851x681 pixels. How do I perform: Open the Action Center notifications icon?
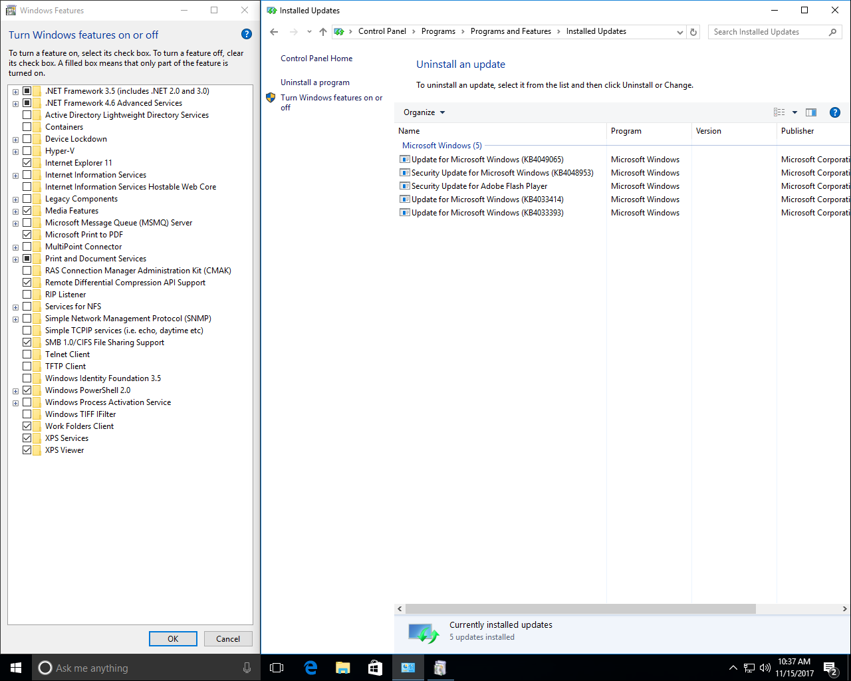pos(830,668)
